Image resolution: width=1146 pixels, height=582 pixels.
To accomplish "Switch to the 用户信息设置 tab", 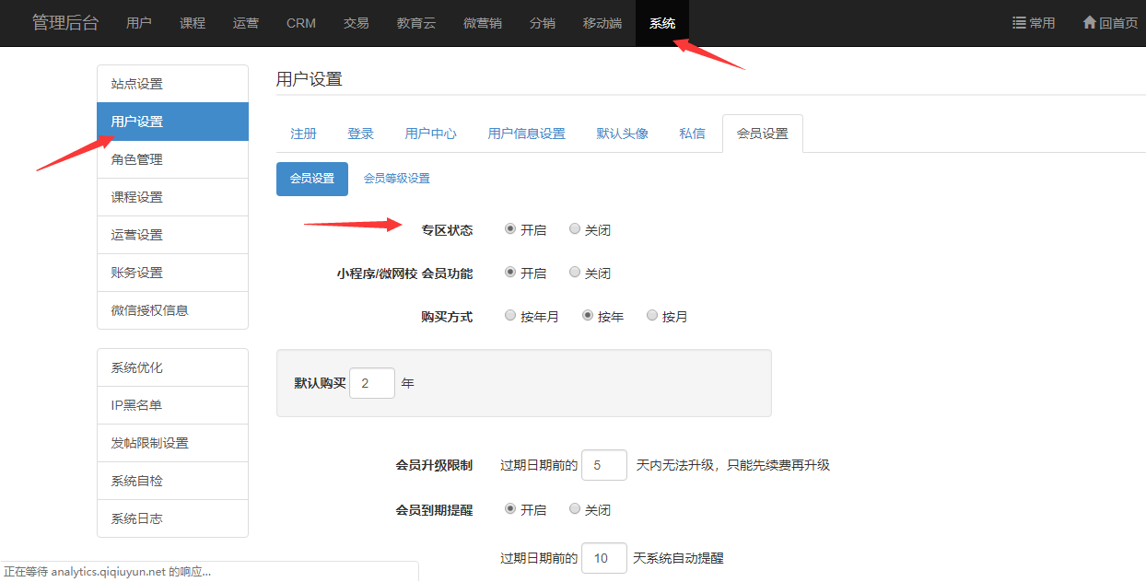I will pos(527,134).
